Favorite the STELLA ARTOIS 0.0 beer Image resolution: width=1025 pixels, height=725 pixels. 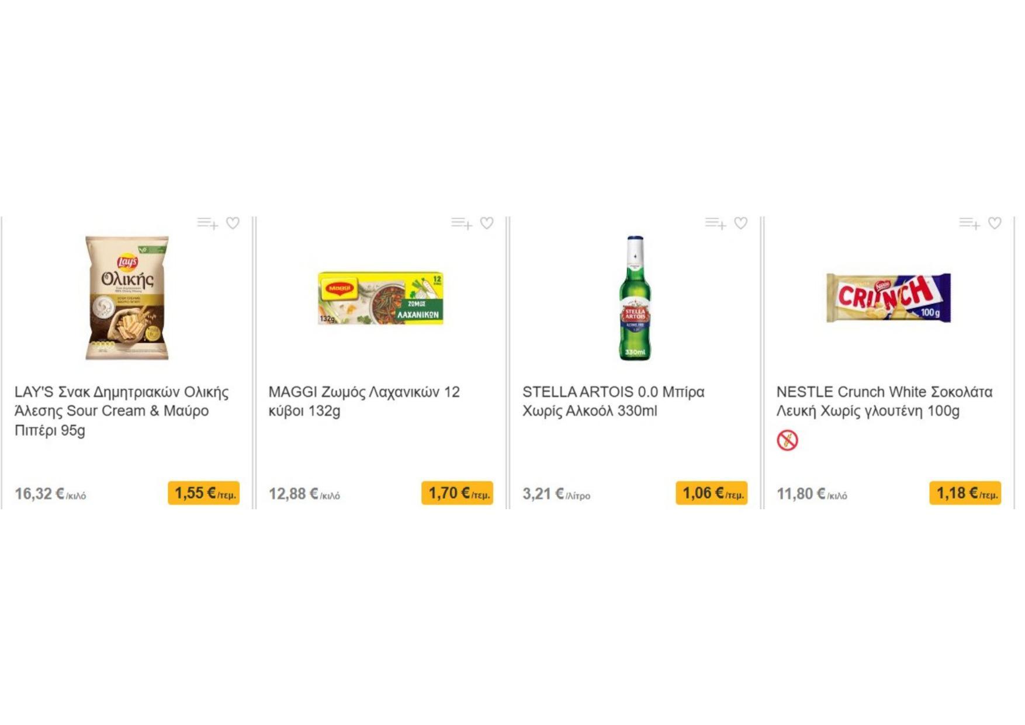click(x=740, y=223)
